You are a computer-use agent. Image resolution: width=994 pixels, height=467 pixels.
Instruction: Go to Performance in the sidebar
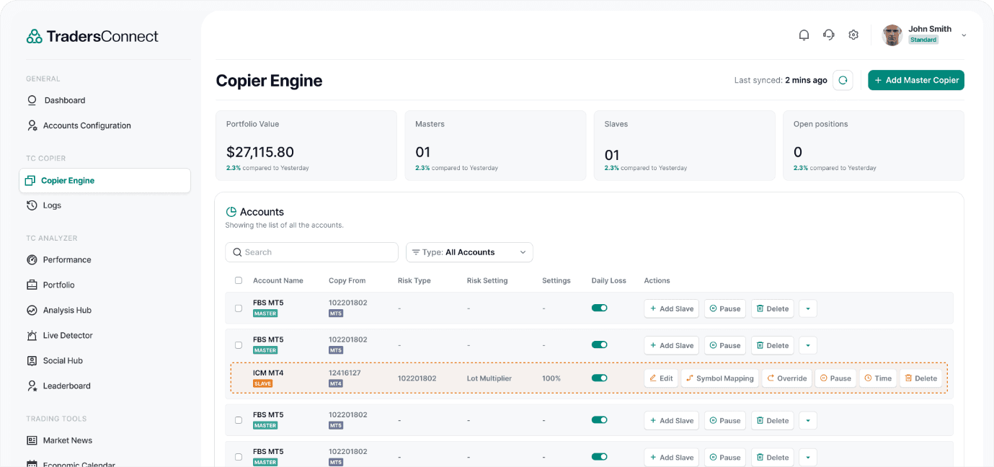coord(67,259)
